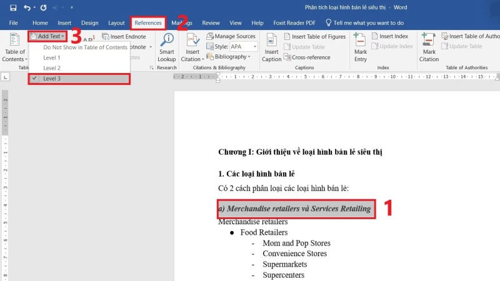This screenshot has width=500, height=281.
Task: Click the Save icon in title bar
Action: pos(13,7)
